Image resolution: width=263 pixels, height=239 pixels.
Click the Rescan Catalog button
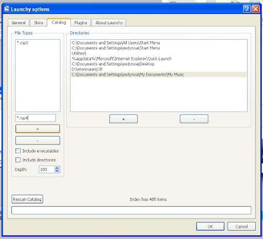27,199
